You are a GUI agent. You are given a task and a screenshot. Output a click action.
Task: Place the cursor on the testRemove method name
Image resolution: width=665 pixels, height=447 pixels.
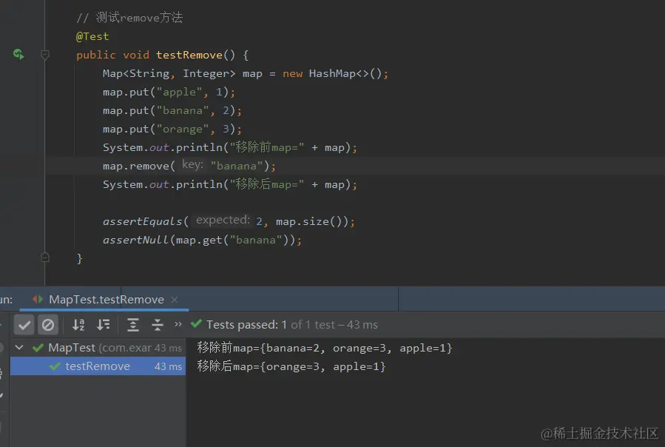[189, 56]
